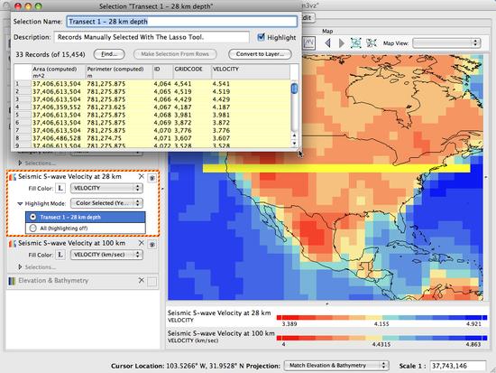Viewport: 496px width, 373px height.
Task: Open the Projection dropdown
Action: (336, 366)
